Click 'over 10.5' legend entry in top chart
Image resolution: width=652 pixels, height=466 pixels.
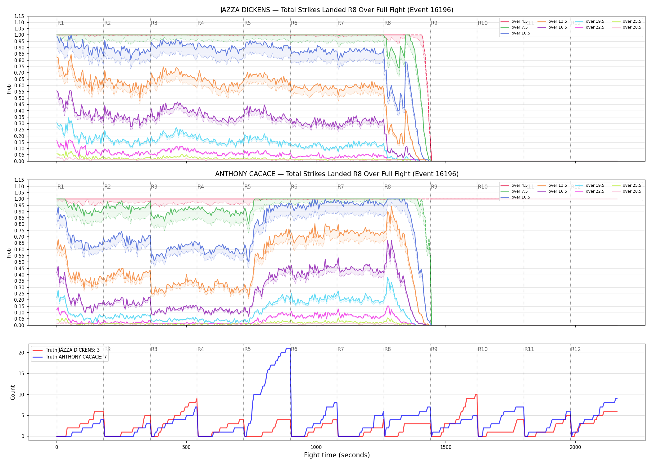[515, 33]
